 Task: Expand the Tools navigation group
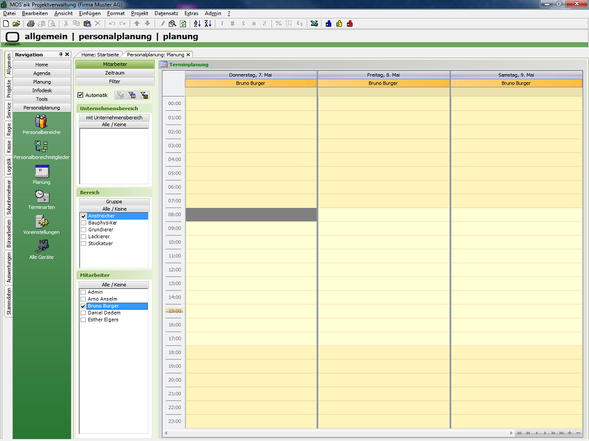(41, 99)
